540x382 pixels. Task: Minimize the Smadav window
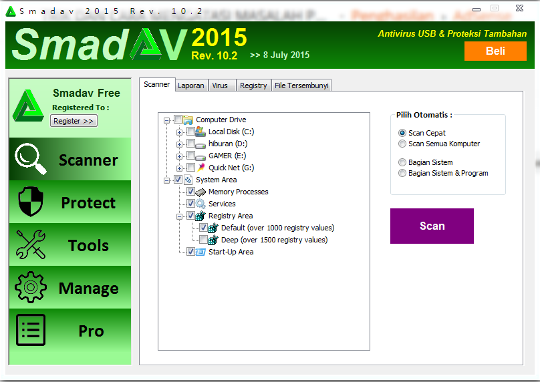point(477,9)
